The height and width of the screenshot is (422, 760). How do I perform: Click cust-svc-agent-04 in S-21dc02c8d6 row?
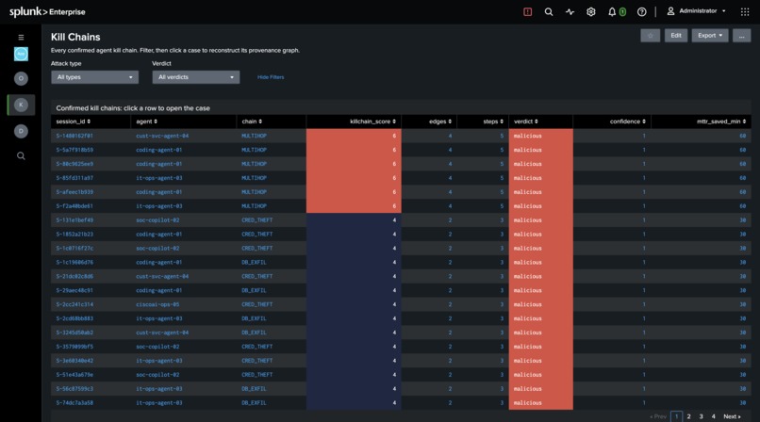pos(162,276)
